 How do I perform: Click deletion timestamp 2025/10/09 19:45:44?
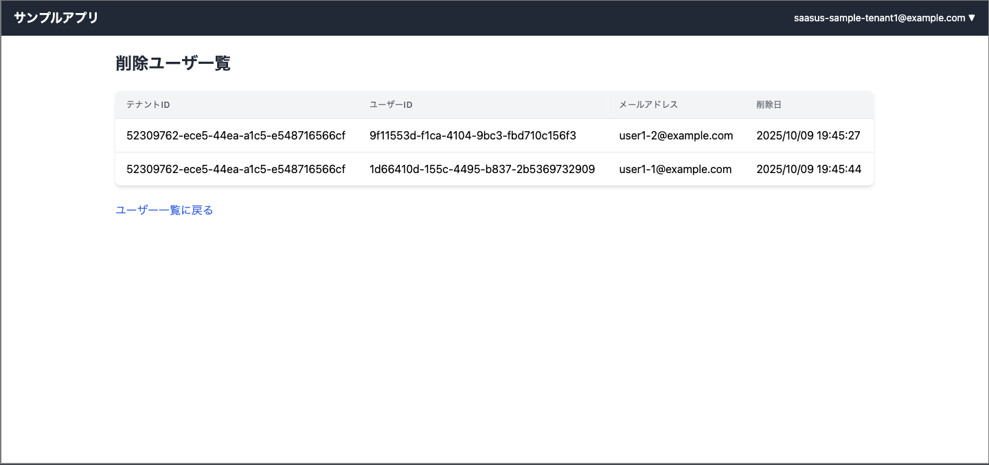(x=808, y=169)
